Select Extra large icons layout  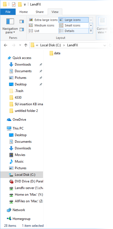pos(43,20)
